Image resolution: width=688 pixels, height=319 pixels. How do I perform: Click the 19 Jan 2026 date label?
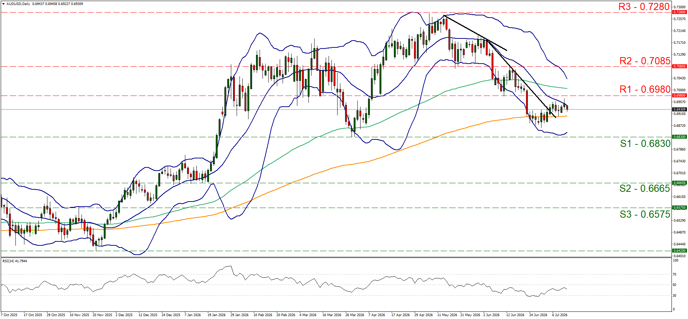click(x=217, y=315)
